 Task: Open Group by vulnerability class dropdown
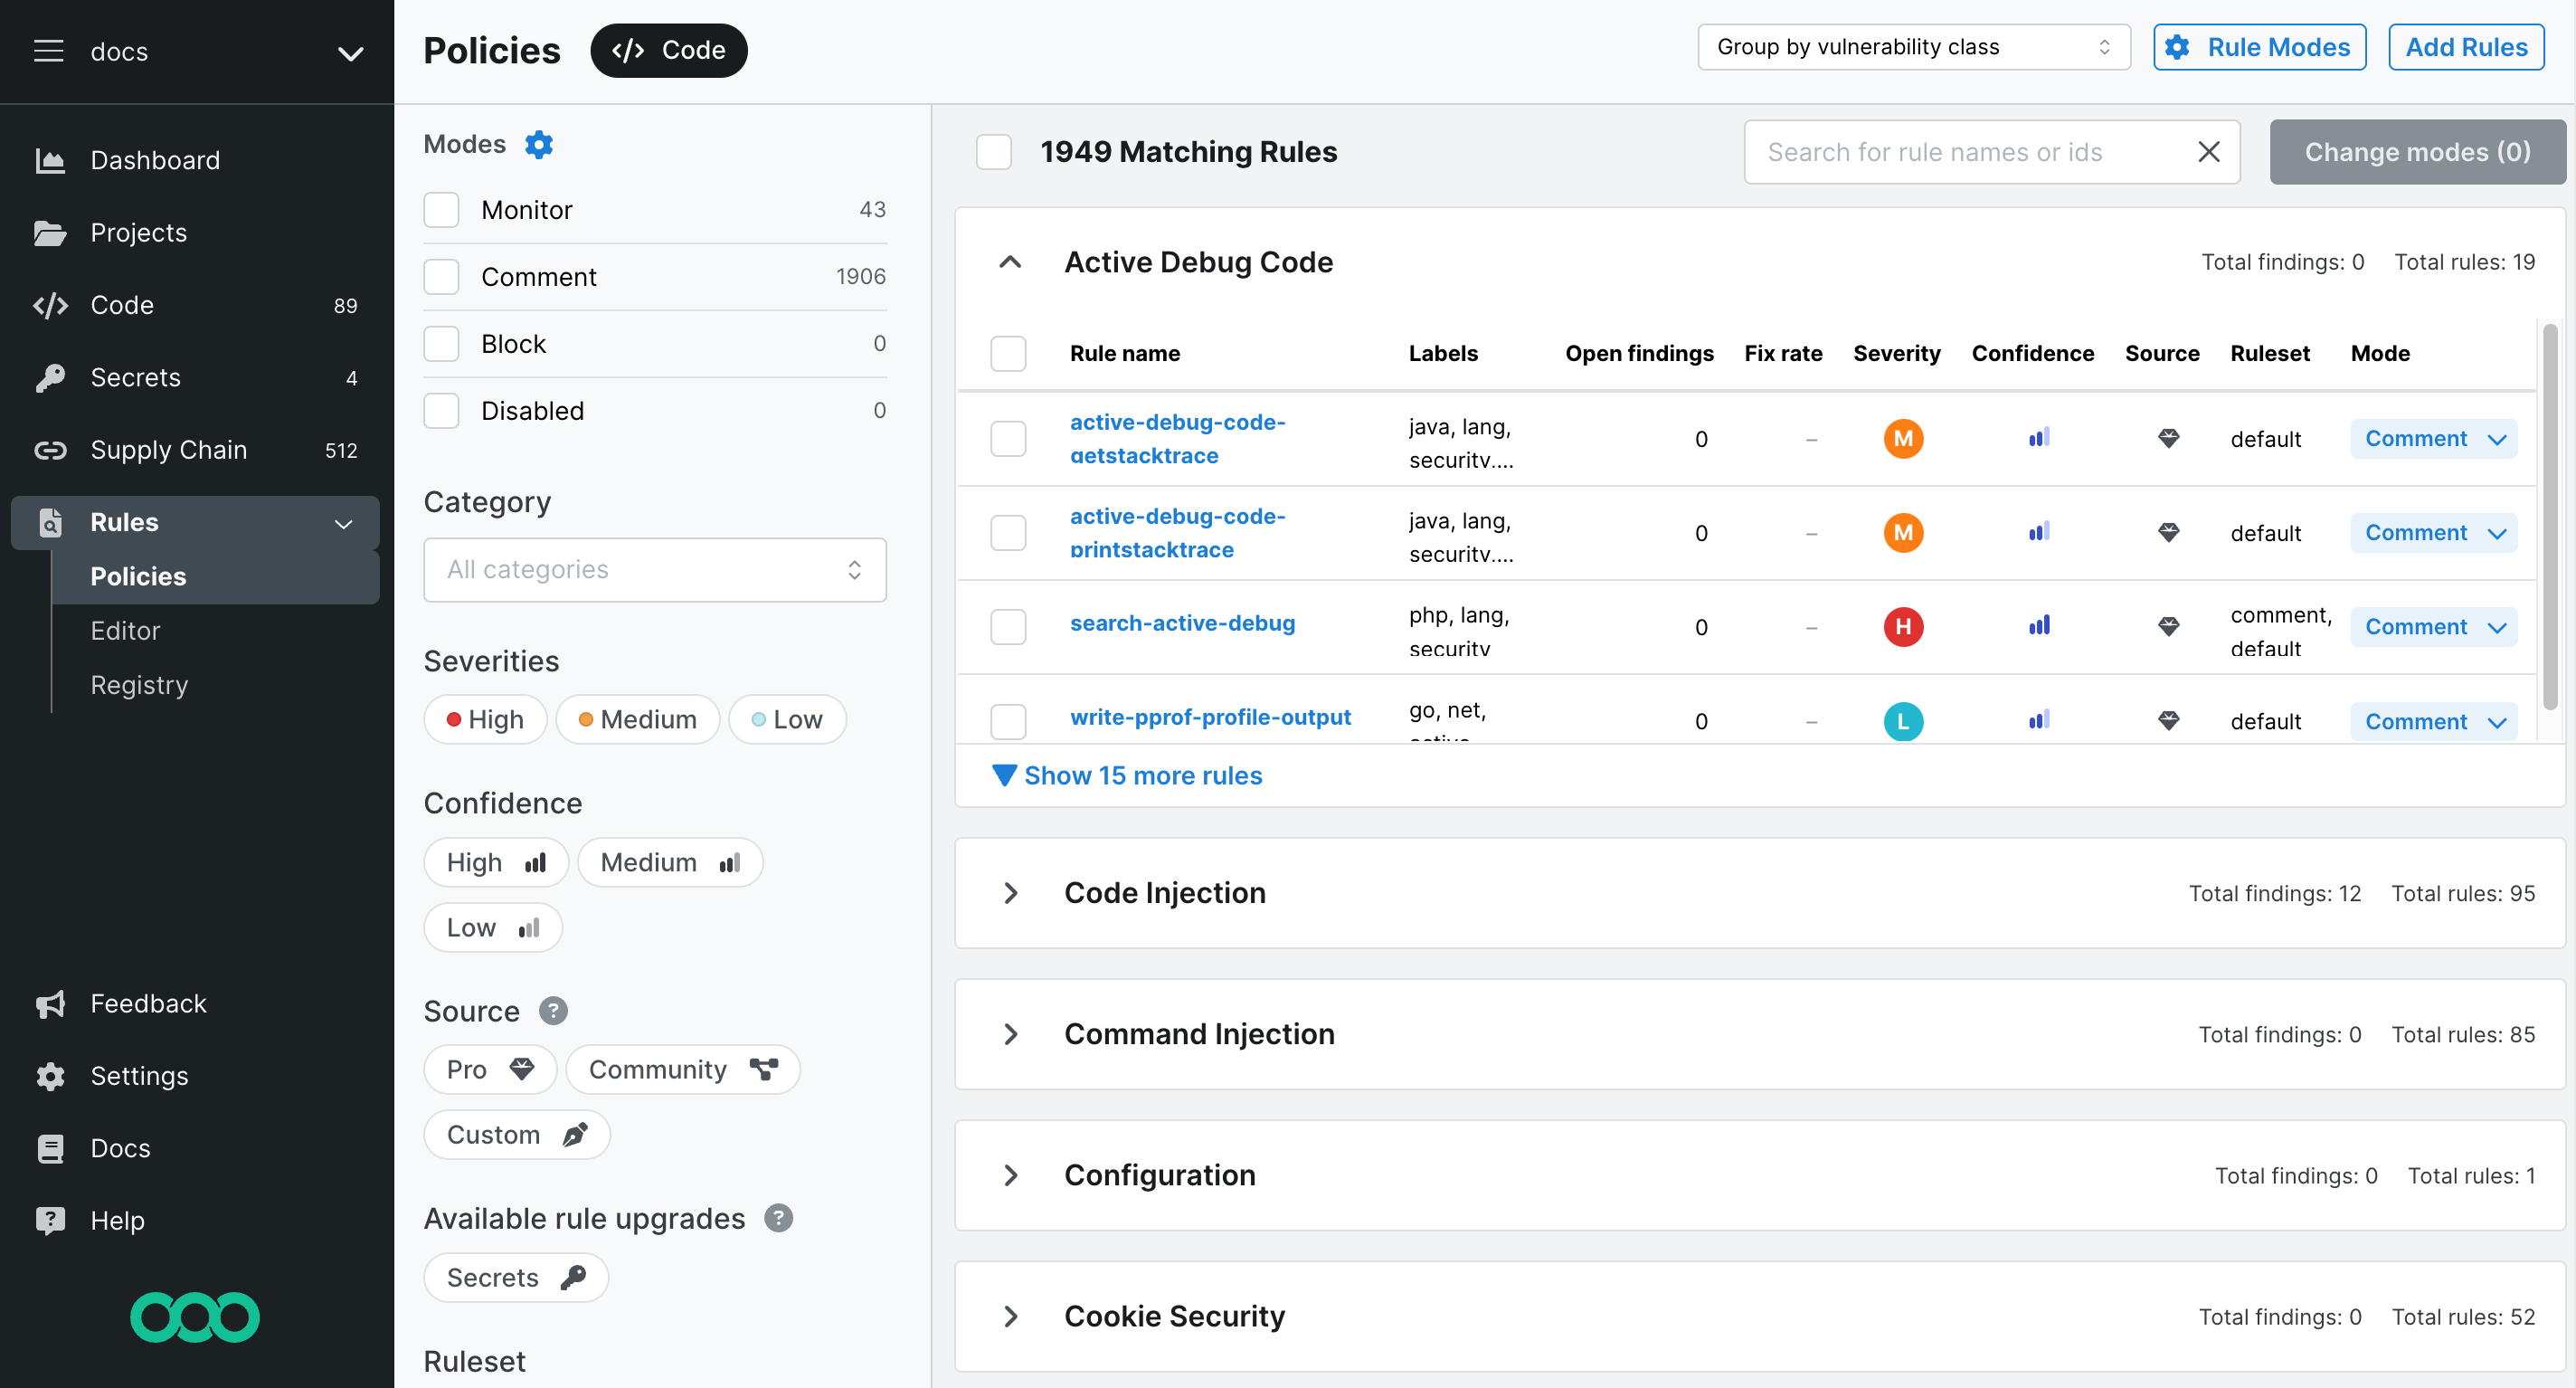click(1914, 47)
